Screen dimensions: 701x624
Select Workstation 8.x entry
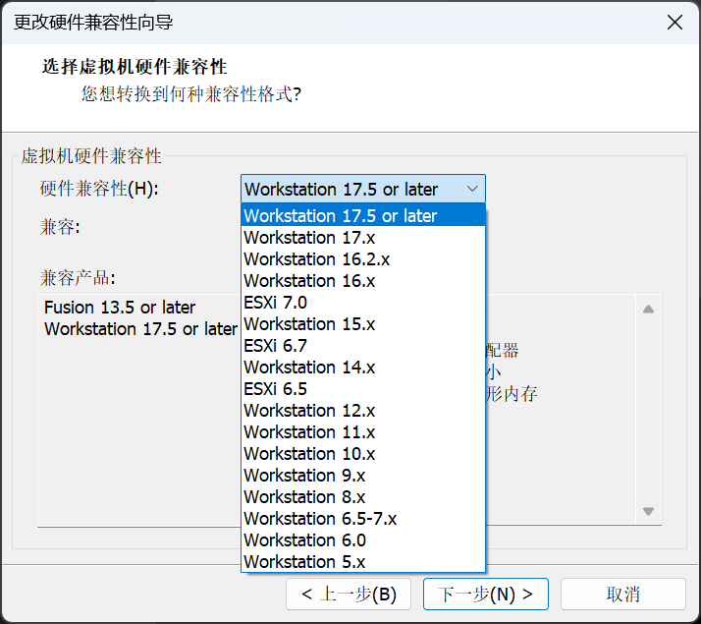point(363,497)
